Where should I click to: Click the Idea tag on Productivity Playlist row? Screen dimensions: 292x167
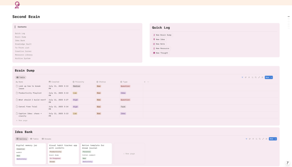coord(123,93)
